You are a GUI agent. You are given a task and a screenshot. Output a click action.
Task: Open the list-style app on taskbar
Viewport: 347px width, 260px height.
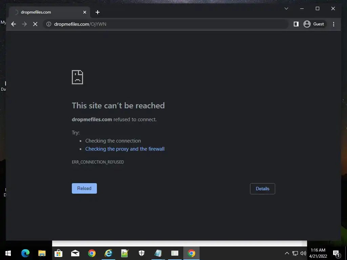[175, 253]
